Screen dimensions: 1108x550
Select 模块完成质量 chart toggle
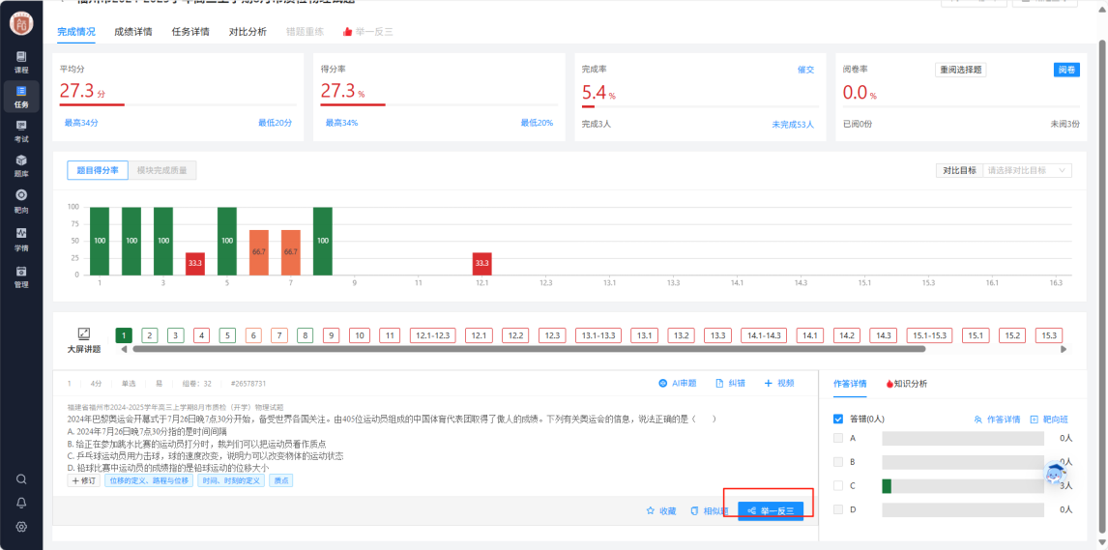coord(162,170)
